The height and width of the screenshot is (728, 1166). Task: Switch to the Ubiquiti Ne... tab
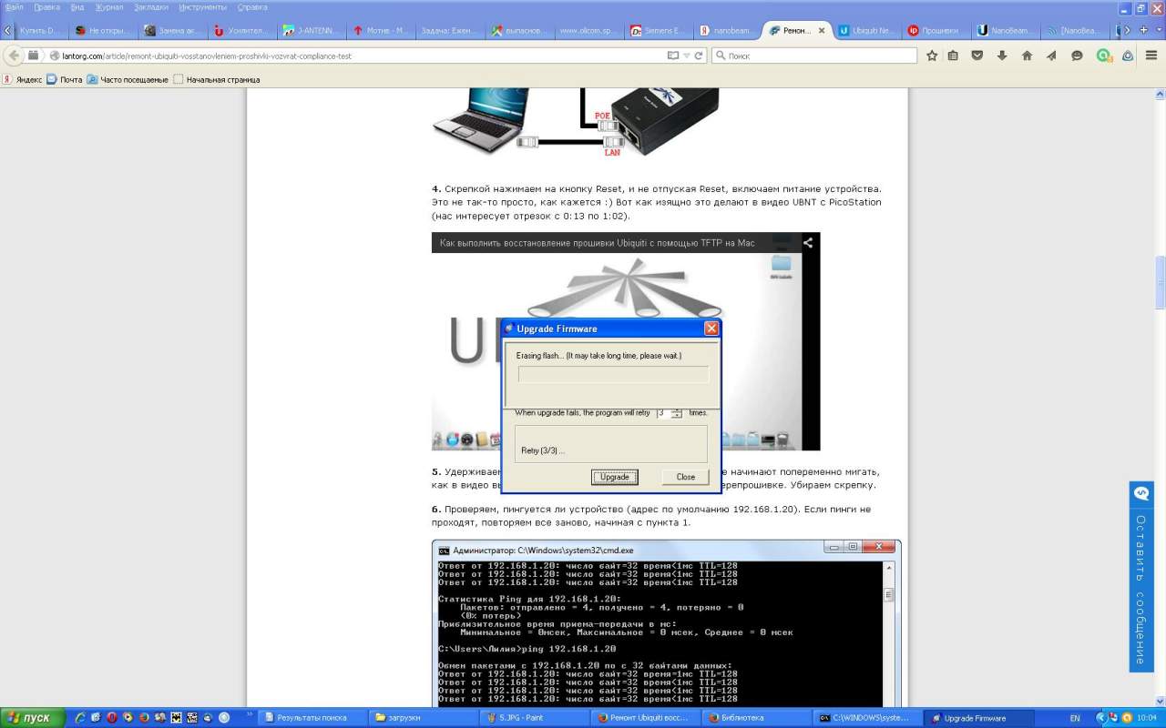[867, 30]
